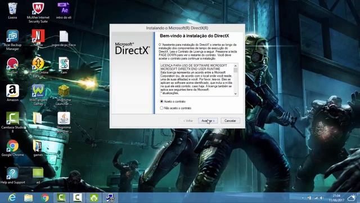Image resolution: width=360 pixels, height=203 pixels.
Task: Open the green Android taskbar app icon
Action: click(94, 198)
